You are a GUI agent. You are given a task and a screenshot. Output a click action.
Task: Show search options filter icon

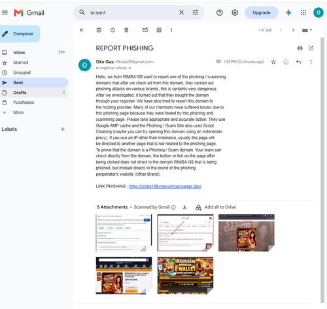pyautogui.click(x=196, y=12)
